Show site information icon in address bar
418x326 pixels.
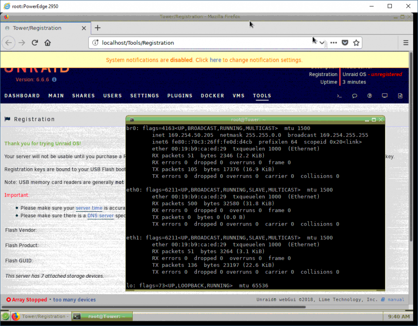(95, 43)
